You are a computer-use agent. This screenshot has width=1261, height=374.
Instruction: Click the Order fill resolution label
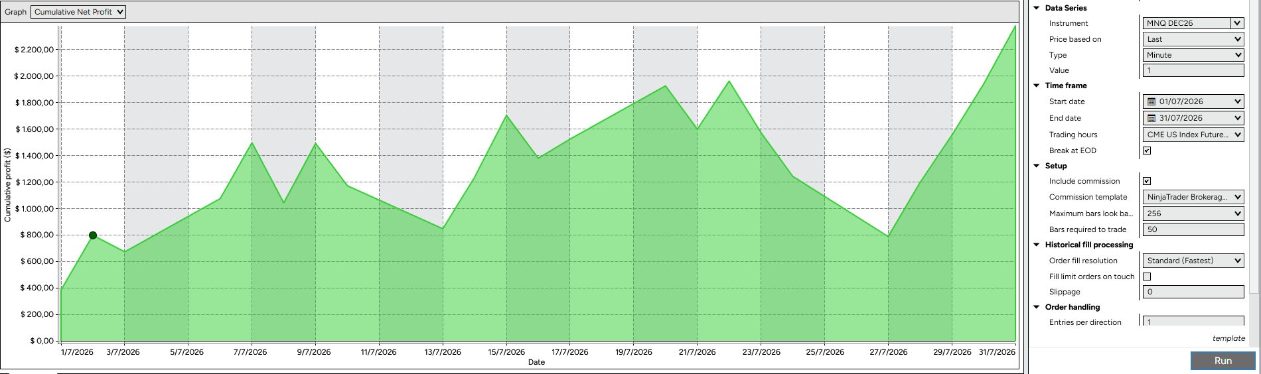pyautogui.click(x=1083, y=261)
